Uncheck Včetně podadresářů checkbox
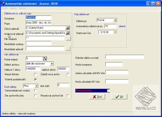The height and width of the screenshot is (117, 162). 35,80
